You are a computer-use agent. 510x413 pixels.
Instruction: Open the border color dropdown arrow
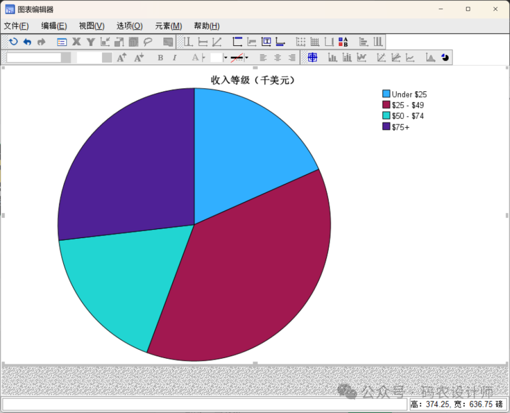[x=247, y=58]
